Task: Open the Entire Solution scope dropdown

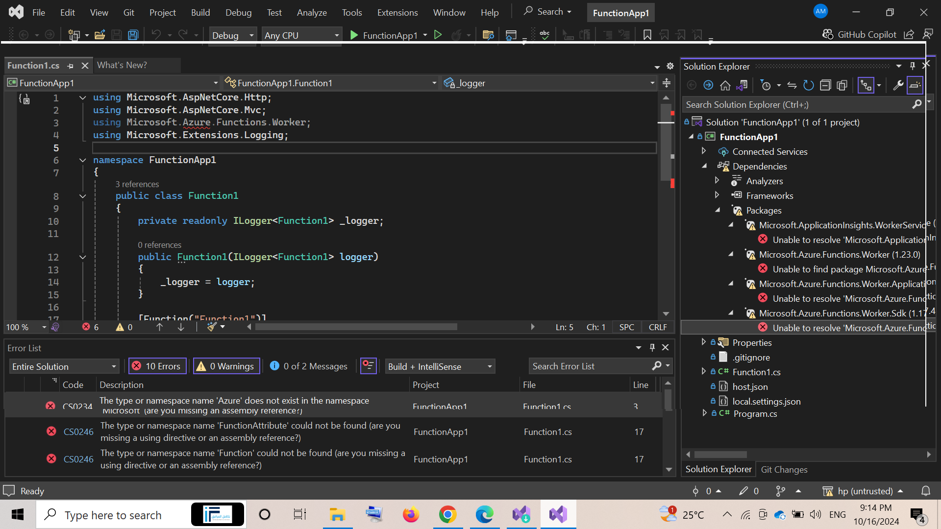Action: (x=64, y=366)
